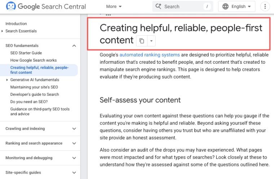Click the page title Creating helpful, reliable content
Viewport: 274px width, 179px height.
pos(181,34)
